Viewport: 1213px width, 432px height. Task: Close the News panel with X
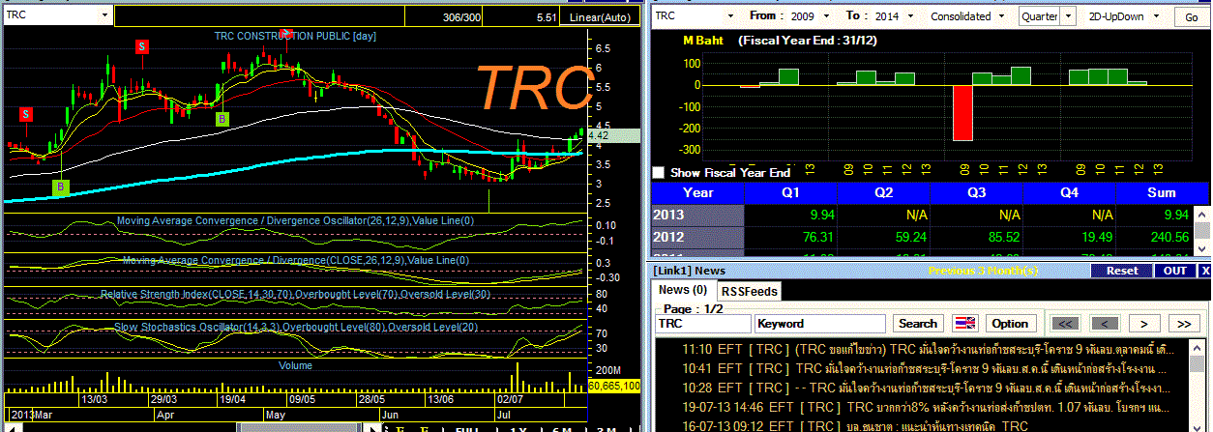point(1204,271)
